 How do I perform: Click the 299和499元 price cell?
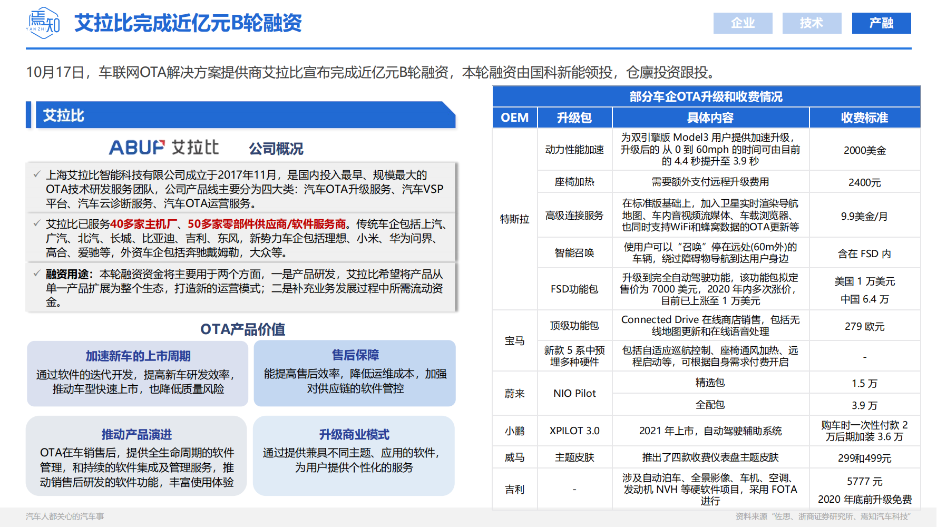coord(865,458)
